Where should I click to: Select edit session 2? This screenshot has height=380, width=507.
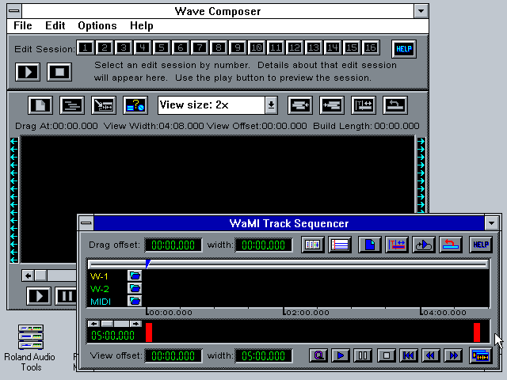105,47
